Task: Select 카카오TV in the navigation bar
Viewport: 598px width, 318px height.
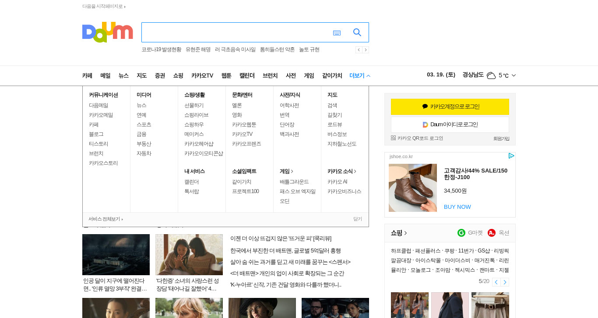Action: point(202,76)
